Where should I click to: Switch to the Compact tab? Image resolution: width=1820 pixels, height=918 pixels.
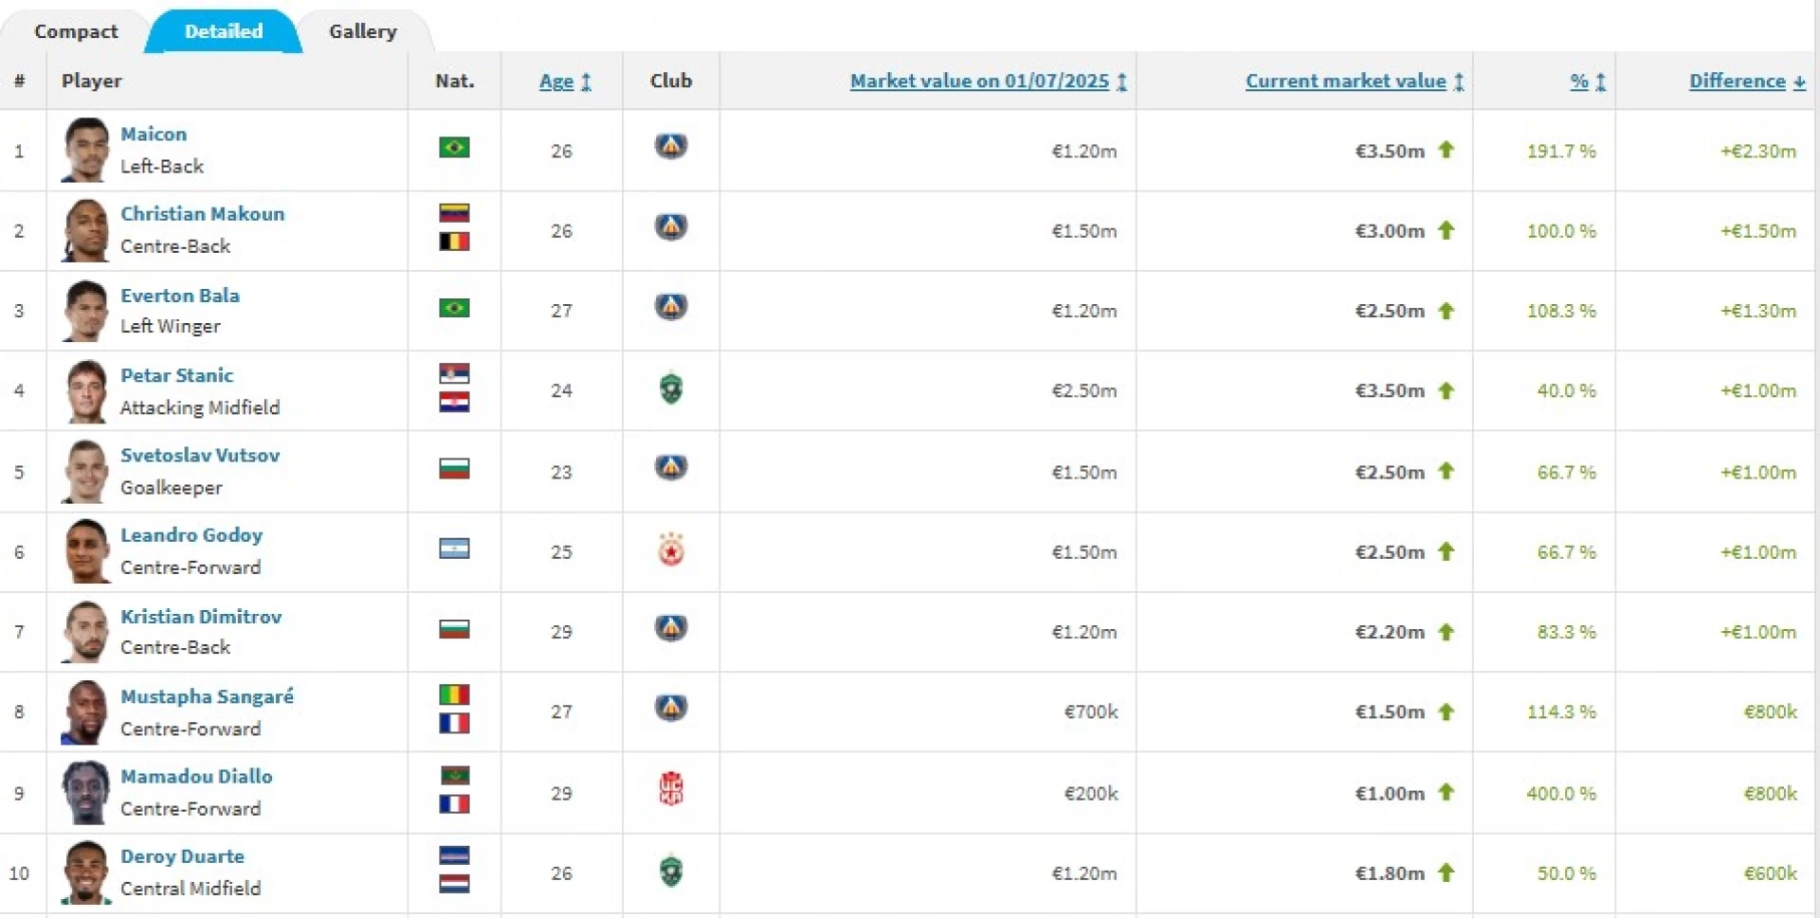click(x=76, y=31)
